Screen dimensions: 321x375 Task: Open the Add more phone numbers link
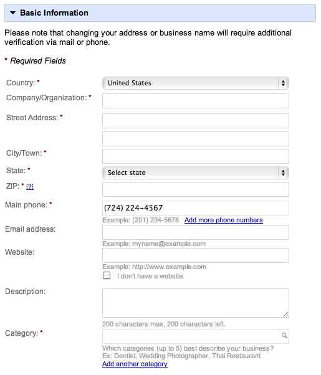[224, 220]
